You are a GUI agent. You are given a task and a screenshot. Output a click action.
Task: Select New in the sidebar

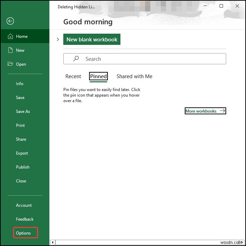[25, 50]
